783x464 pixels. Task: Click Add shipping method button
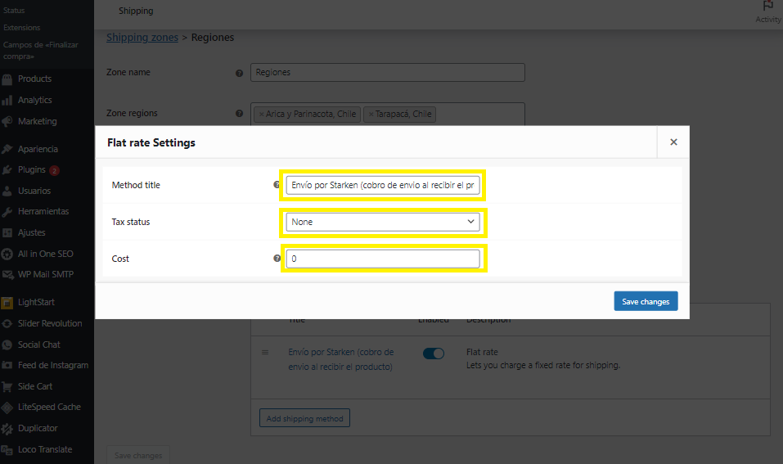[304, 418]
